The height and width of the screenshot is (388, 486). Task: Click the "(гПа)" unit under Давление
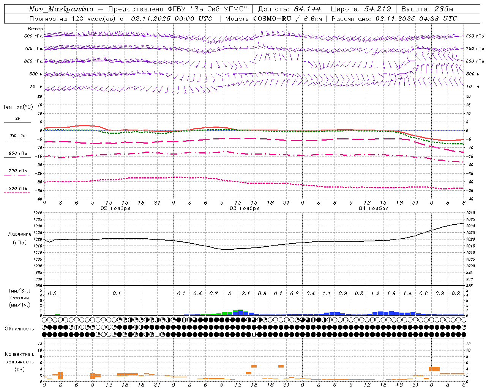[x=20, y=242]
